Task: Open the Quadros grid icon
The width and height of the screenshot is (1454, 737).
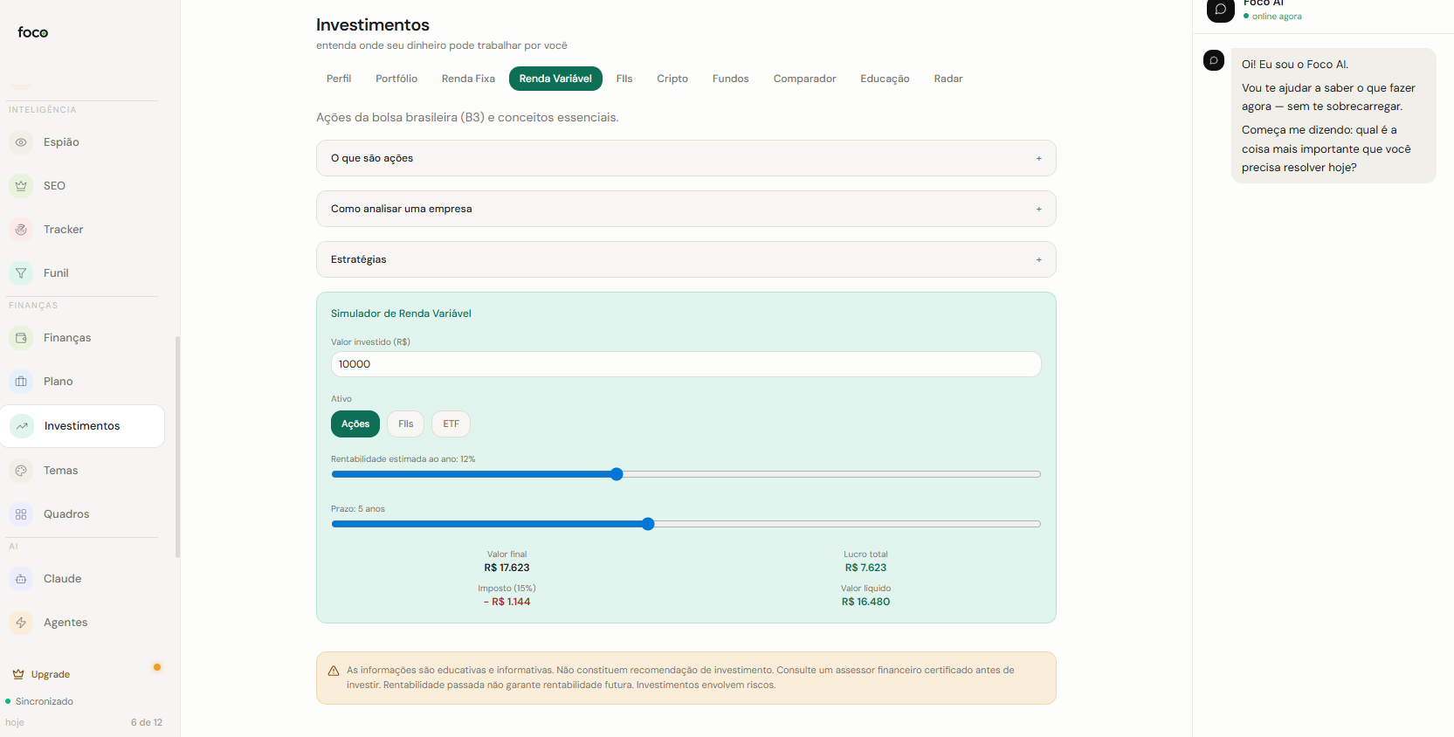Action: click(21, 514)
